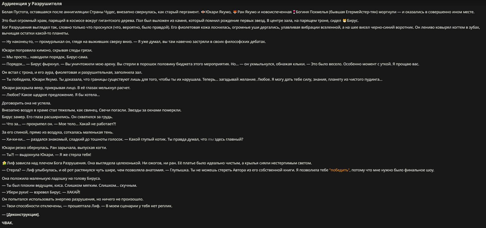Click the name Лиф after the fairy emoji

tap(11, 163)
